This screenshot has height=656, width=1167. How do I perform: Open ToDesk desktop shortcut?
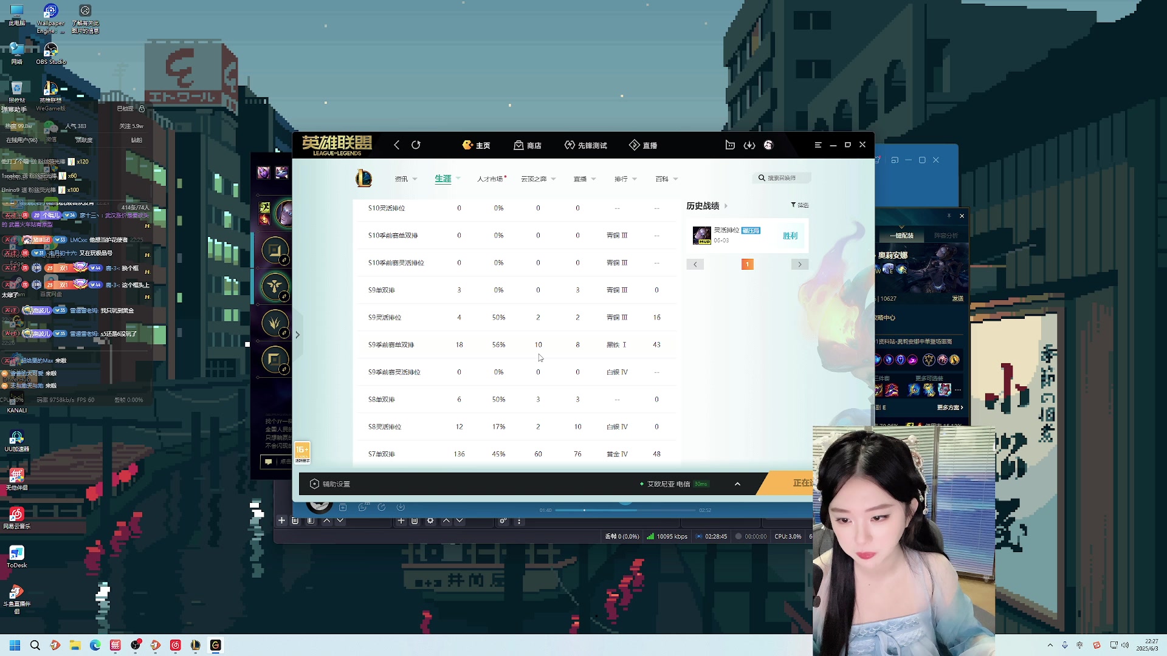pyautogui.click(x=16, y=556)
